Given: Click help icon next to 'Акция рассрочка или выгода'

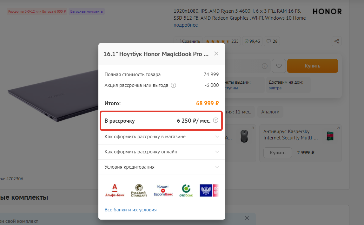Looking at the screenshot, I should click(173, 85).
